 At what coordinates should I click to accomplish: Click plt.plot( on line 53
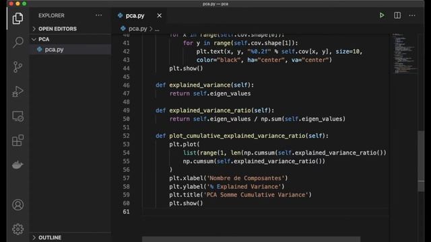click(185, 145)
